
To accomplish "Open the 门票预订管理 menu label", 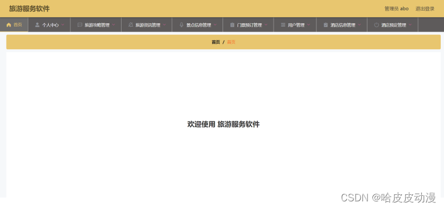I will point(249,25).
